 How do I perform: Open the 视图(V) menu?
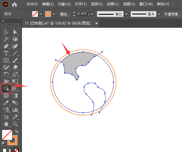click(129, 4)
